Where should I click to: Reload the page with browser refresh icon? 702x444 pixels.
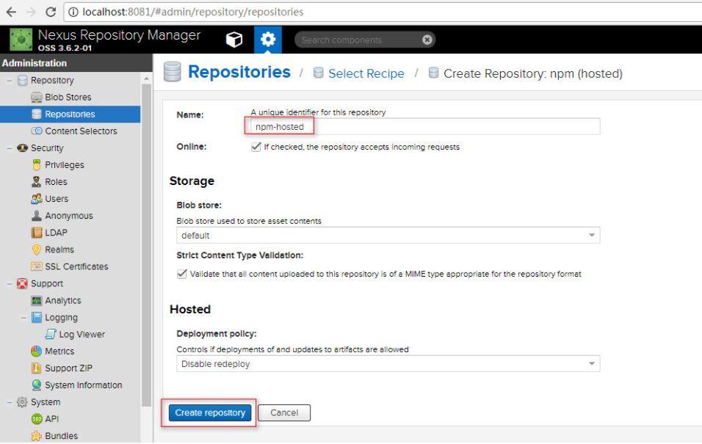coord(51,12)
